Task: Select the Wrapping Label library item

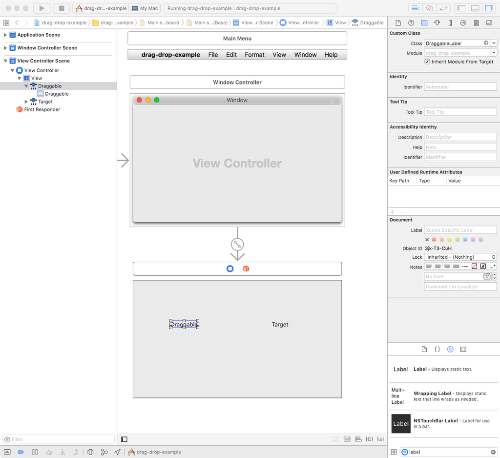Action: coord(443,396)
